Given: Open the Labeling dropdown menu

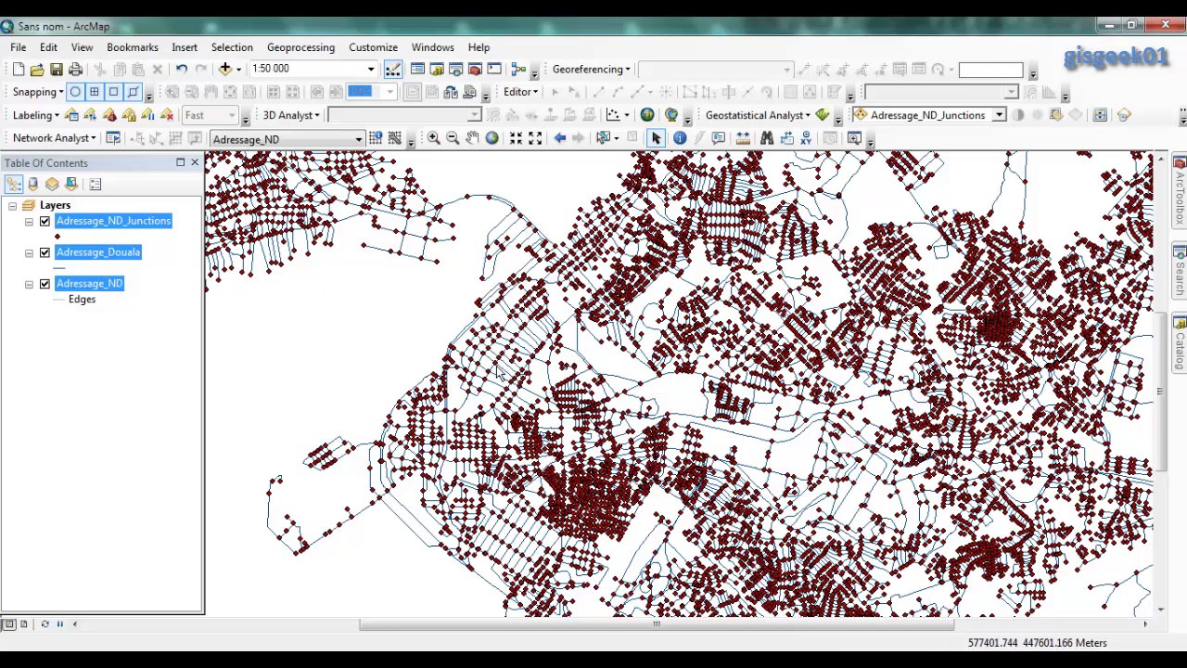Looking at the screenshot, I should 36,115.
